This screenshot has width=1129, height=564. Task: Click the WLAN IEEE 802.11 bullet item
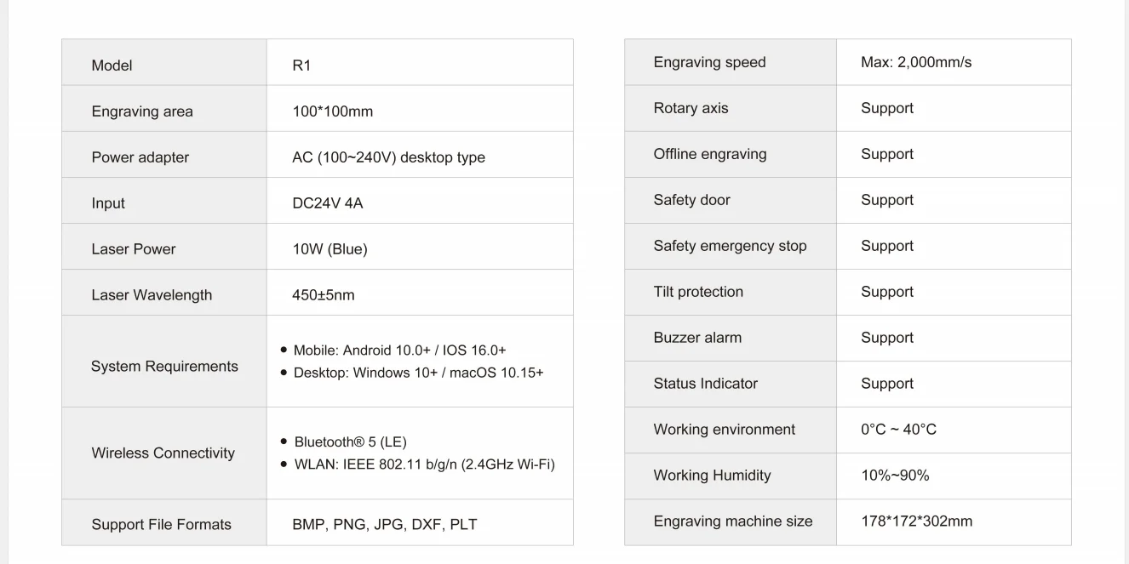[x=417, y=464]
